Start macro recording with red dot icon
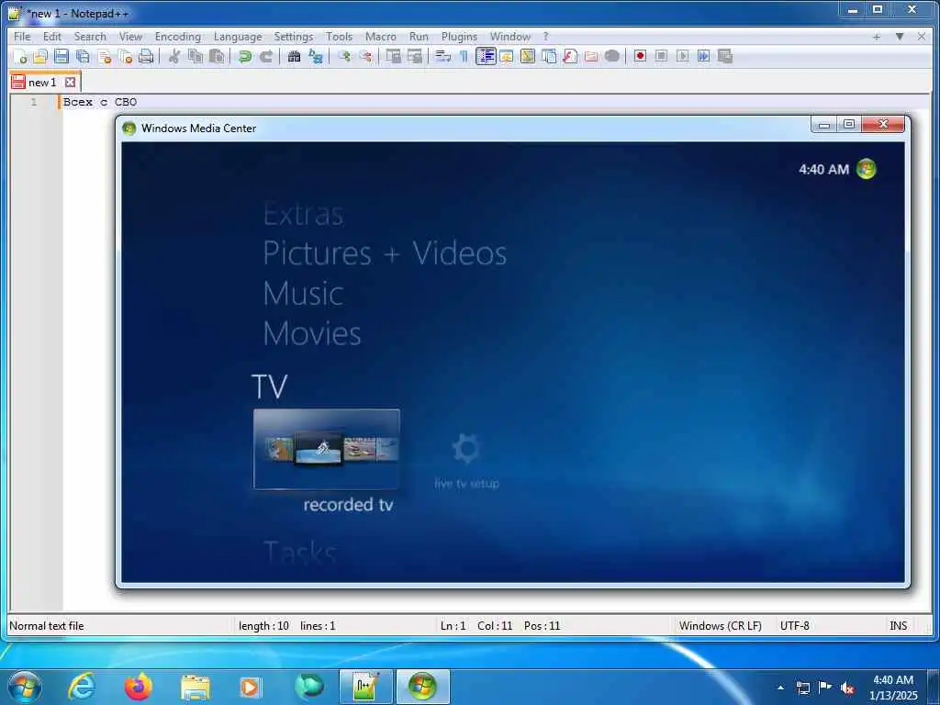Image resolution: width=940 pixels, height=705 pixels. coord(640,56)
